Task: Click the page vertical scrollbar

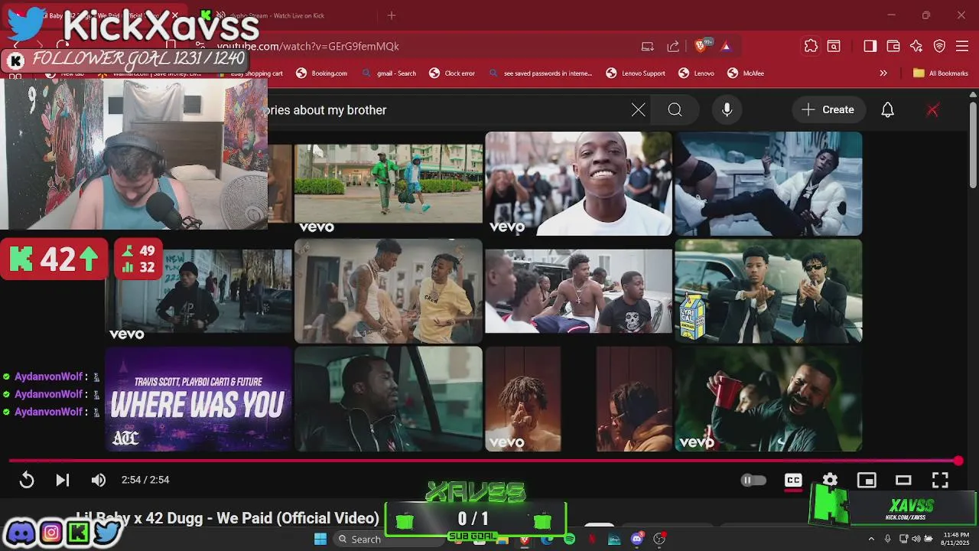Action: (973, 145)
